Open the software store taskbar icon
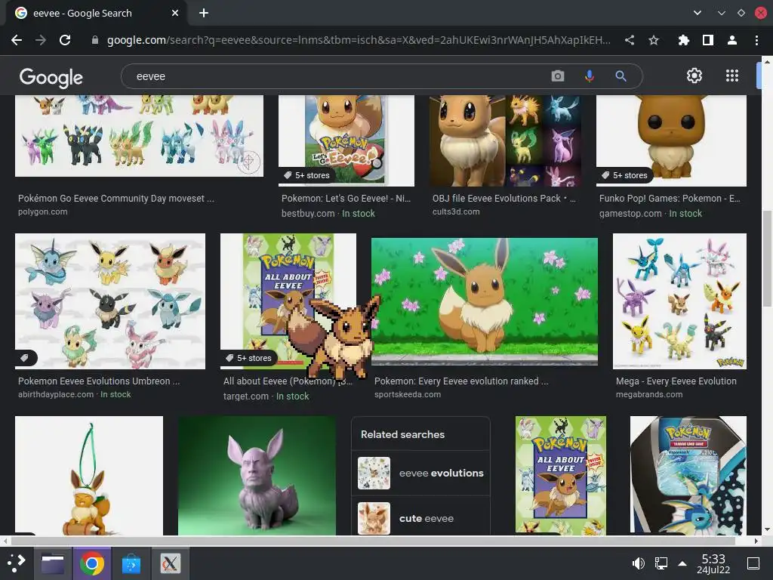 tap(131, 563)
